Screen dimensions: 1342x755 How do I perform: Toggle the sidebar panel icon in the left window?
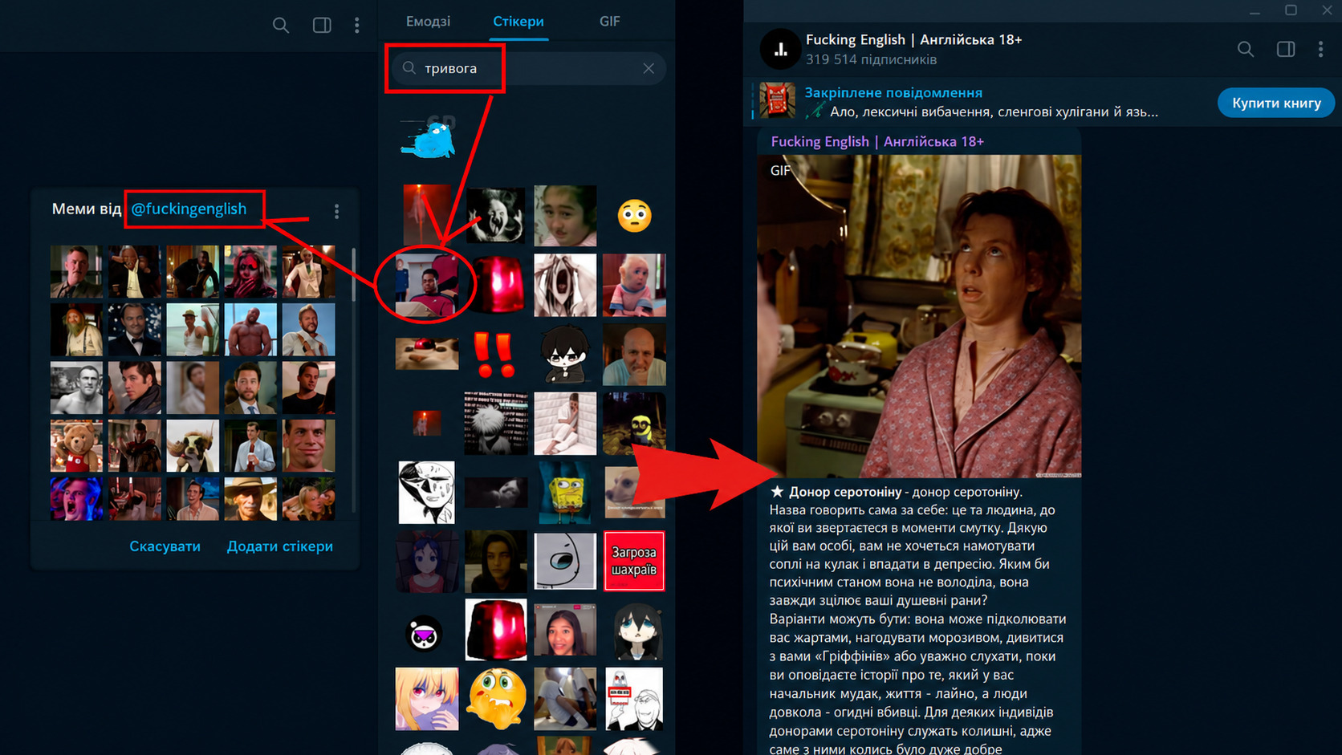tap(322, 25)
